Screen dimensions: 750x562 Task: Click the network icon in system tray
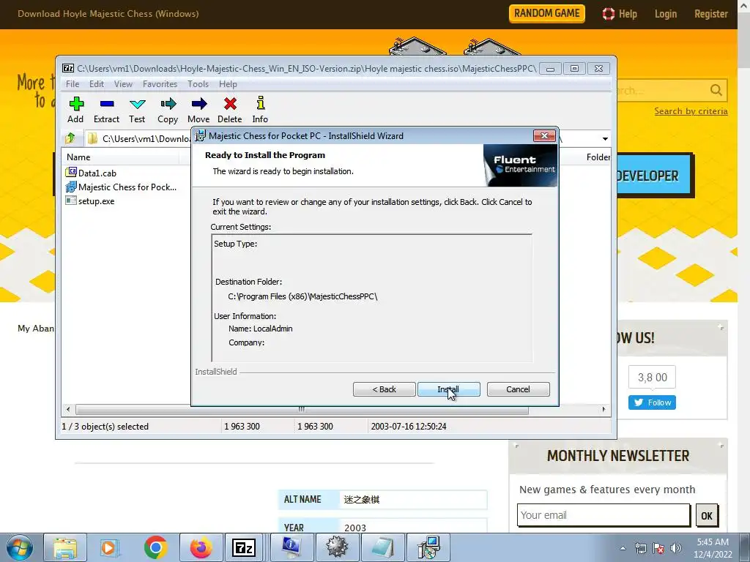640,548
